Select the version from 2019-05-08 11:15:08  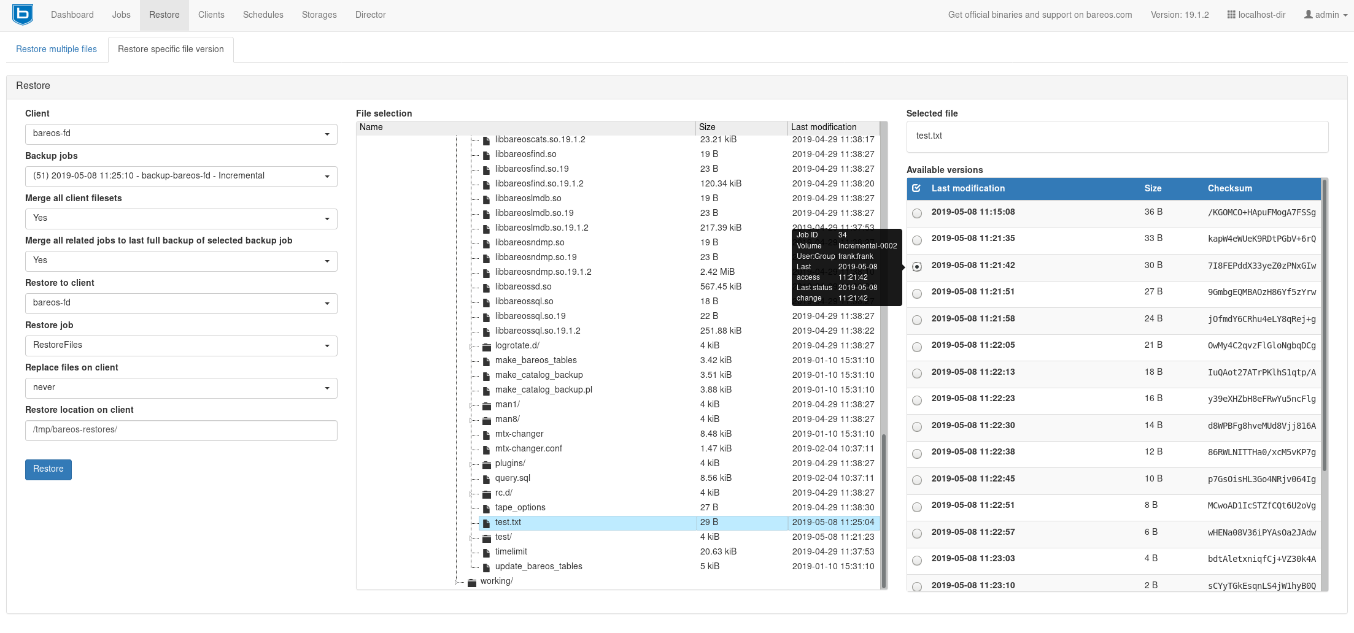click(x=917, y=213)
